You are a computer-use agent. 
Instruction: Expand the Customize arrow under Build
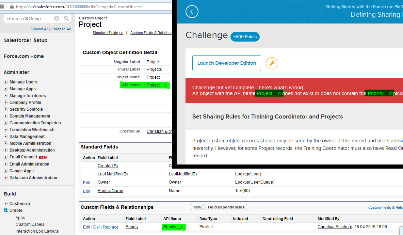pos(6,203)
